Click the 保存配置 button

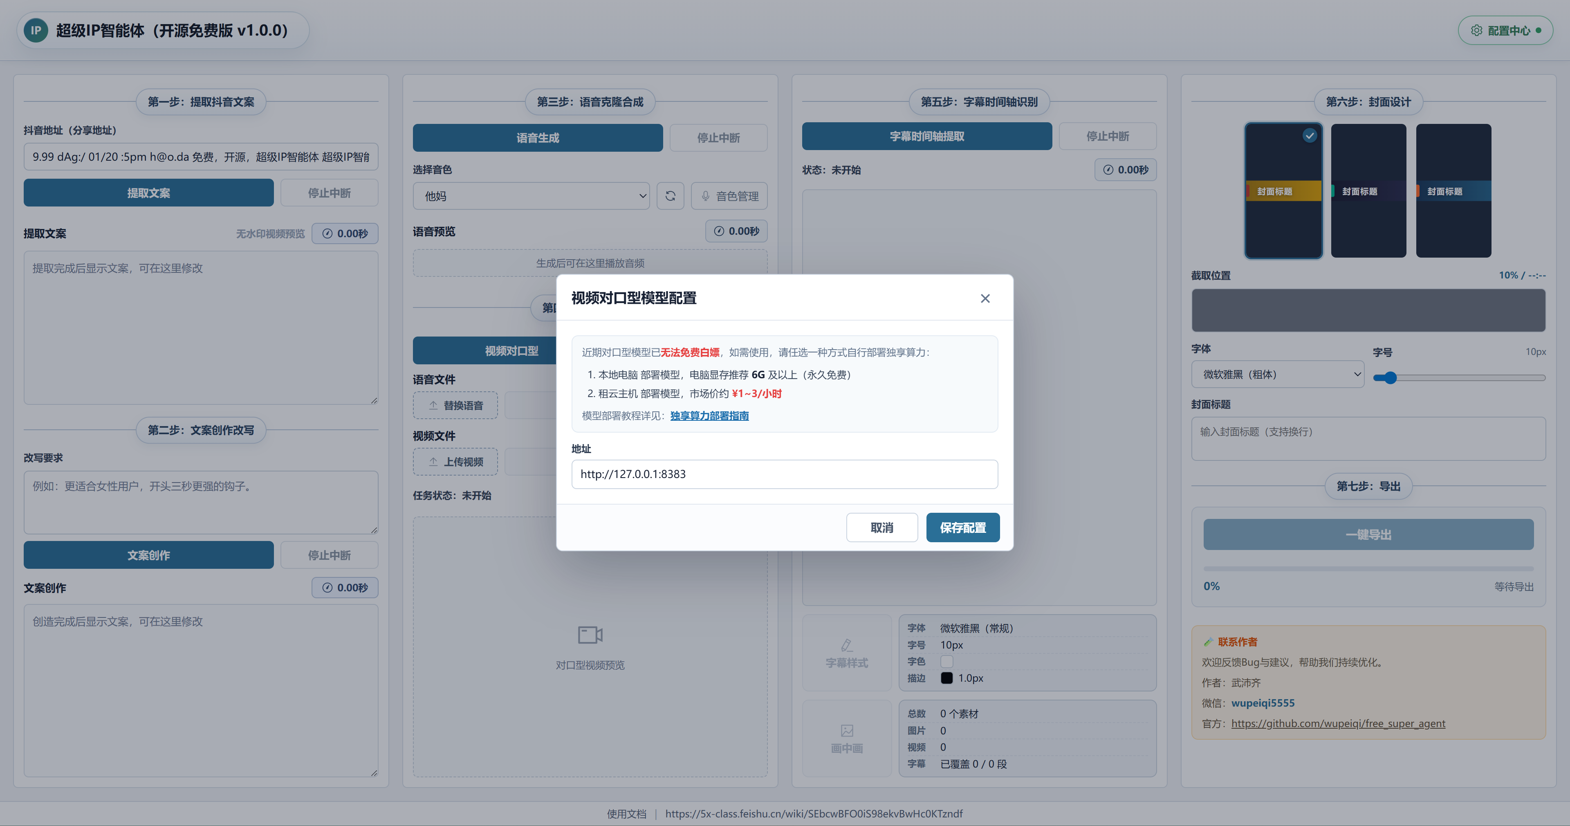click(962, 527)
